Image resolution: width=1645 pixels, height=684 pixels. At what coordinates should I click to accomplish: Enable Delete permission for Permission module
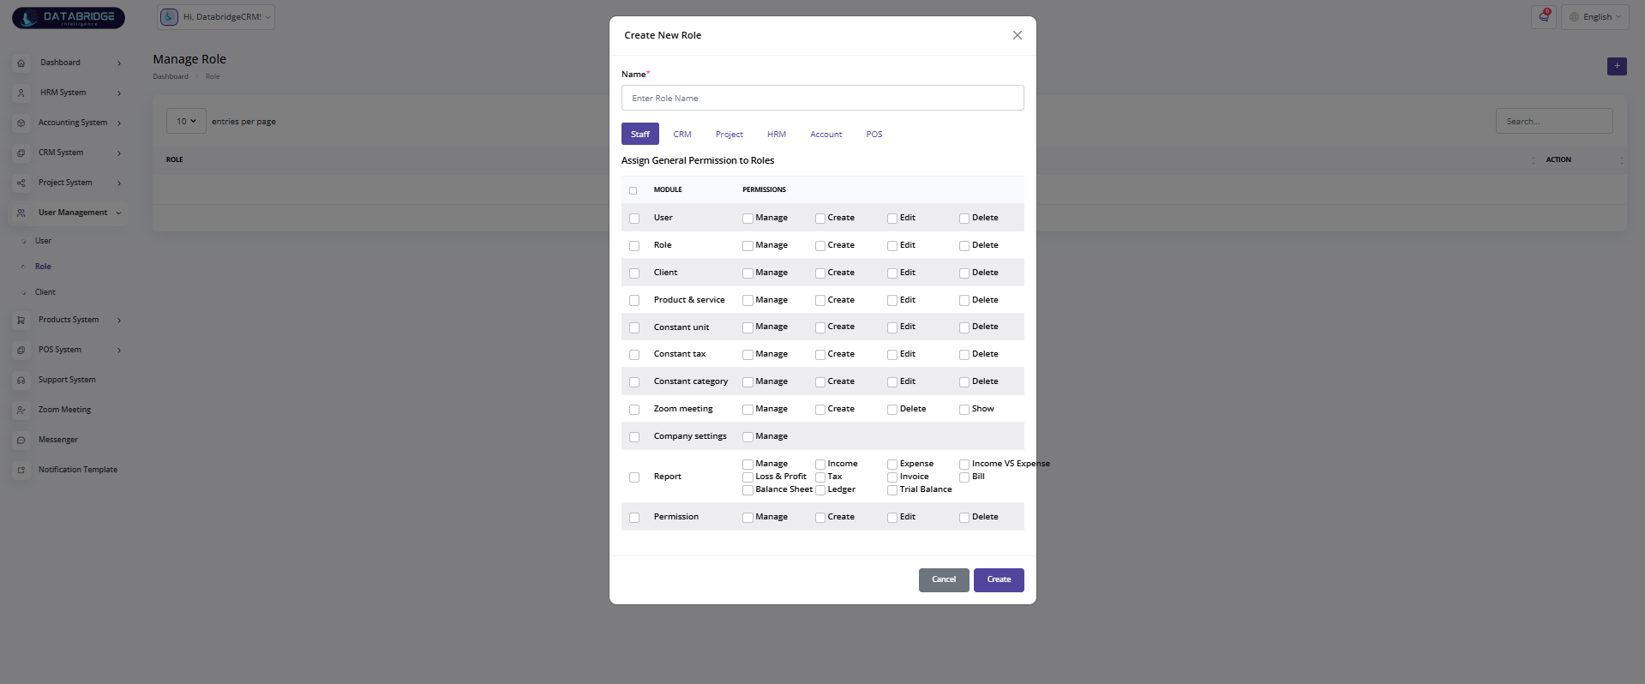pyautogui.click(x=964, y=518)
